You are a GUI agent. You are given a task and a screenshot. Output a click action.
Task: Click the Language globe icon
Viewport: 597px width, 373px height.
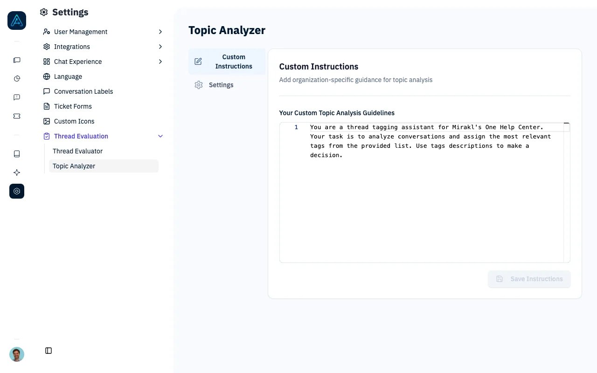click(47, 76)
